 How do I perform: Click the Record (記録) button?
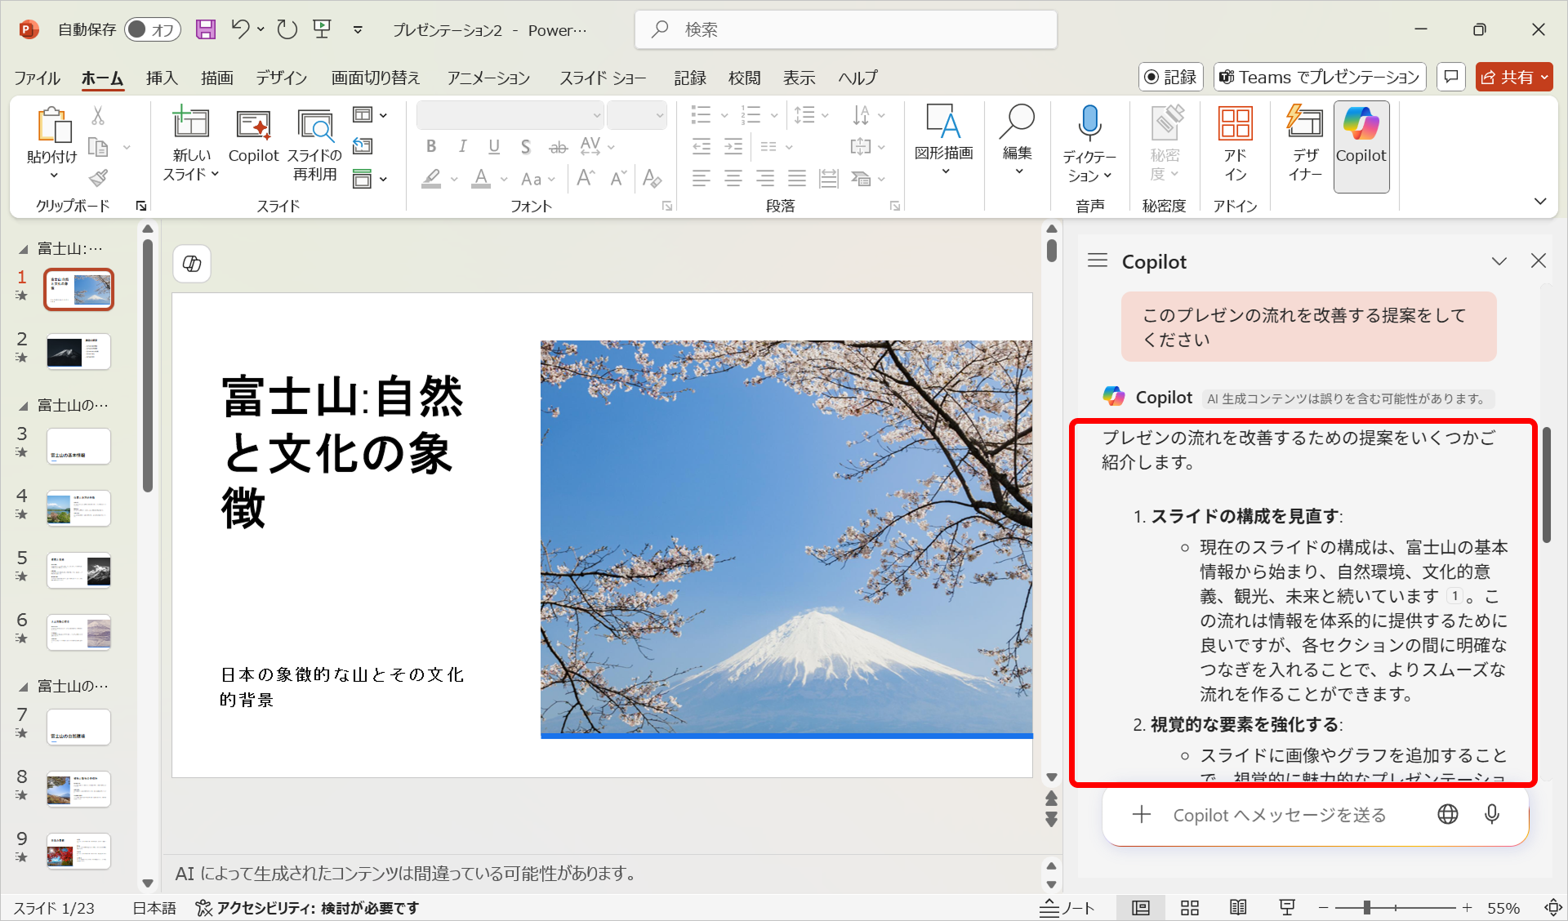click(1170, 77)
